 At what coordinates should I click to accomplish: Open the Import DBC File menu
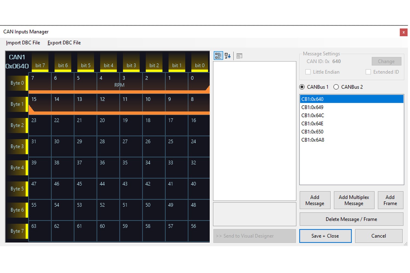(23, 43)
